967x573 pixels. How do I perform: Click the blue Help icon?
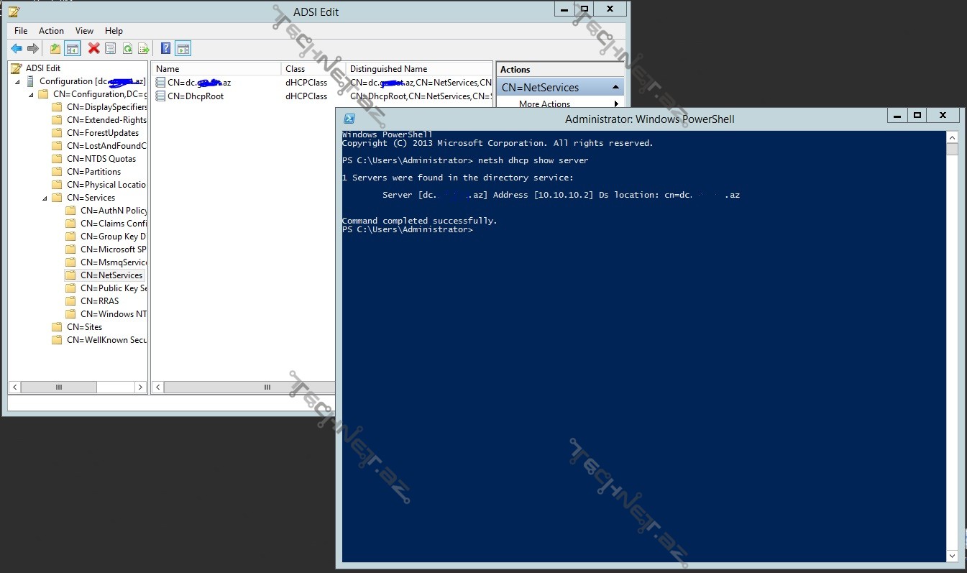pos(166,49)
